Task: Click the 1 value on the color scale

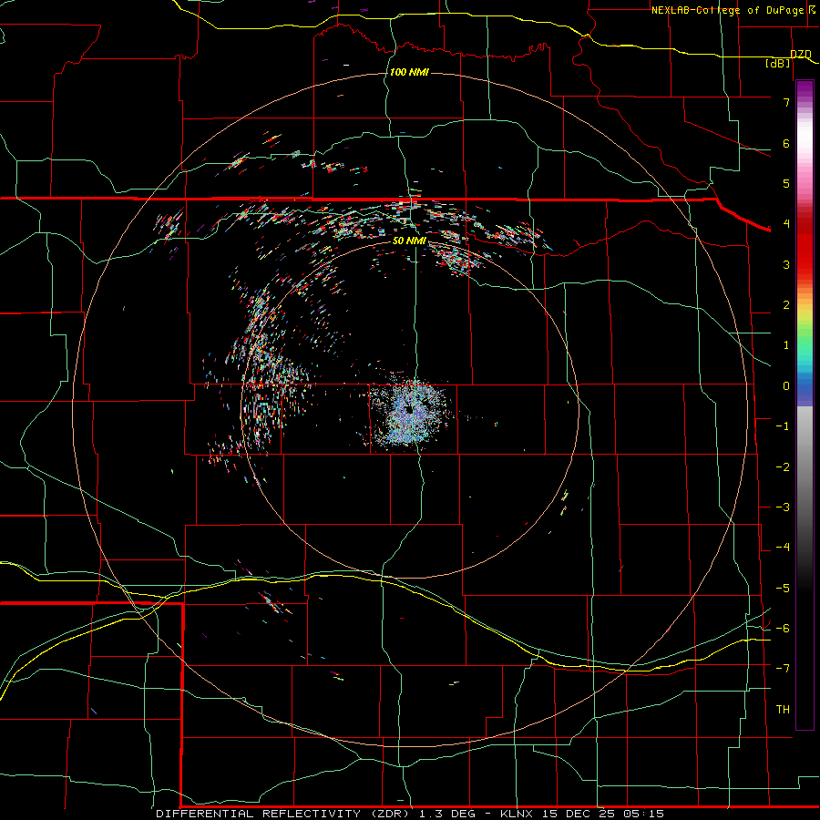Action: pos(786,345)
